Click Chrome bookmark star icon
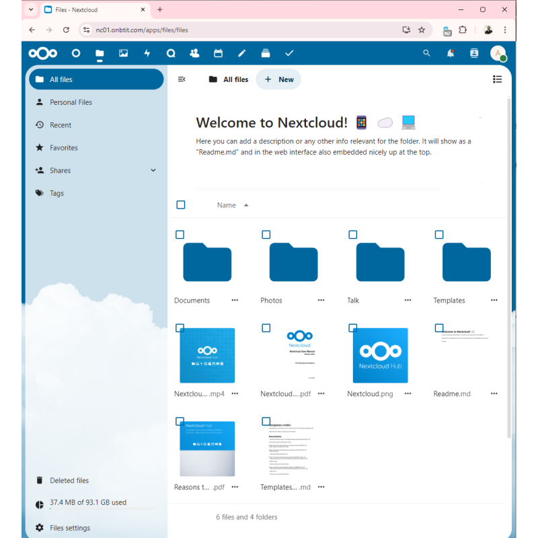This screenshot has width=538, height=538. 422,30
